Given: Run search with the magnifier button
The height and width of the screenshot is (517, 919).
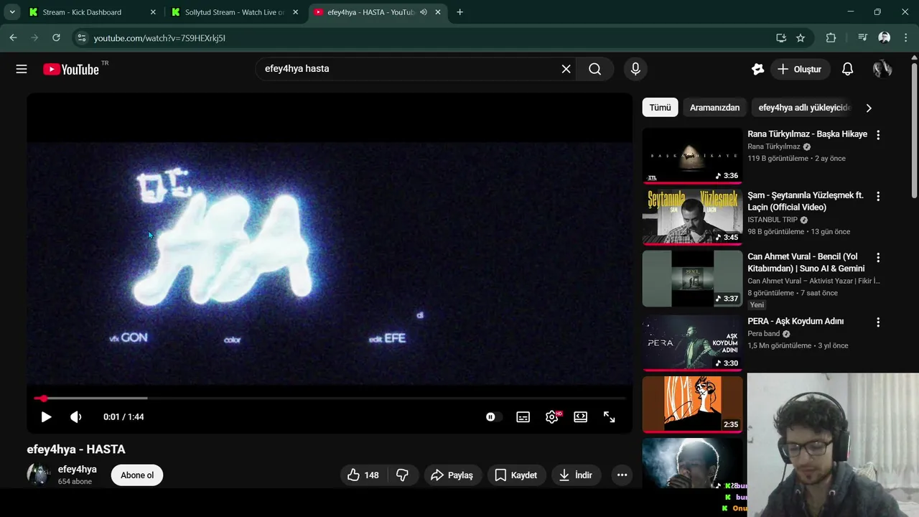Looking at the screenshot, I should coord(594,69).
